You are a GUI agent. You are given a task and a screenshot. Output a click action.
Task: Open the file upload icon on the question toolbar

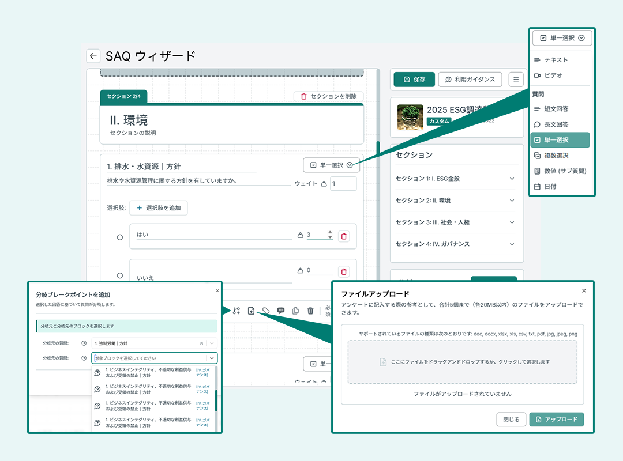click(x=251, y=311)
